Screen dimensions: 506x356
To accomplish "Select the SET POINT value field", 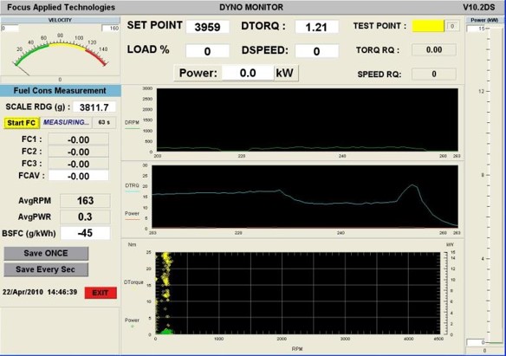I will point(207,27).
